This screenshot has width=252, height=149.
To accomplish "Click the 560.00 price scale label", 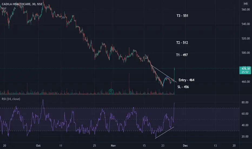I will tap(246, 9).
